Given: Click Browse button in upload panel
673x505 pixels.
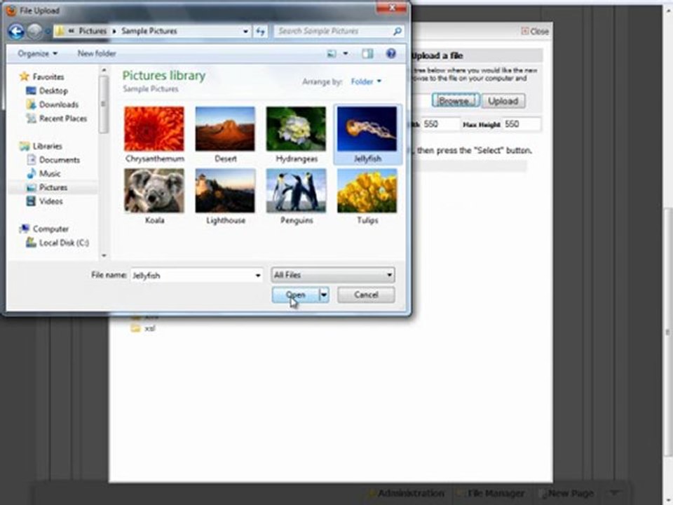Looking at the screenshot, I should [455, 101].
